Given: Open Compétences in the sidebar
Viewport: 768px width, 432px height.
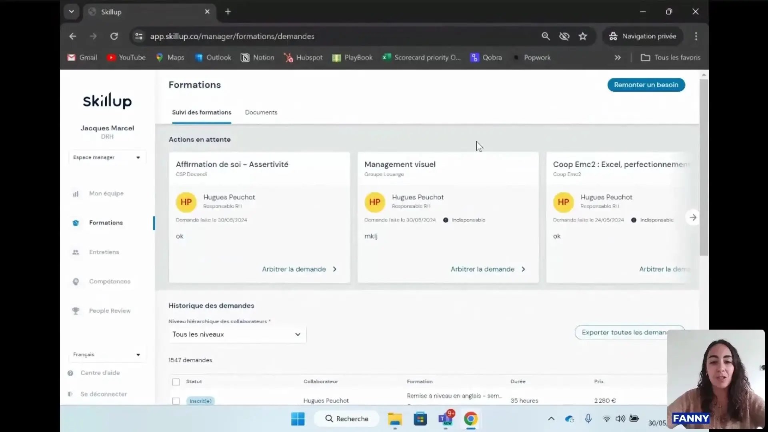Looking at the screenshot, I should pos(110,282).
